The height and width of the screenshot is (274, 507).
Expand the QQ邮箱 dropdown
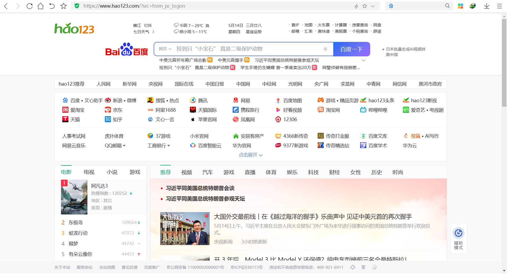[x=124, y=146]
